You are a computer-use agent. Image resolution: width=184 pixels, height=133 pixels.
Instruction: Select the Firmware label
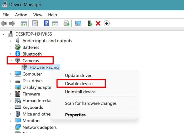(31, 94)
